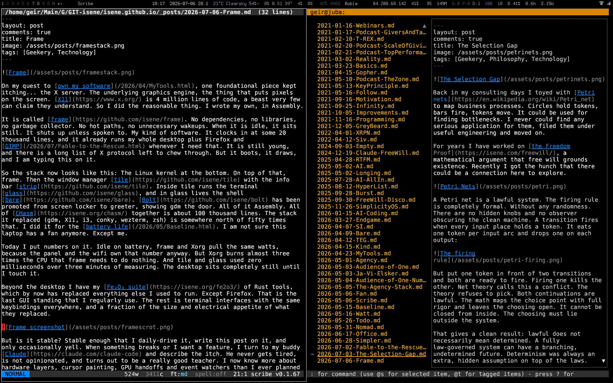Click the command prompt line at bottom right
The width and height of the screenshot is (613, 383).
pos(458,374)
